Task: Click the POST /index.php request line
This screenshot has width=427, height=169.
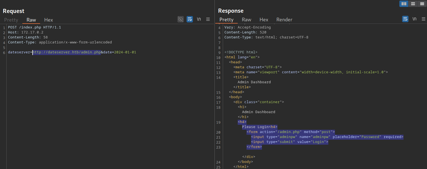Action: (x=34, y=27)
